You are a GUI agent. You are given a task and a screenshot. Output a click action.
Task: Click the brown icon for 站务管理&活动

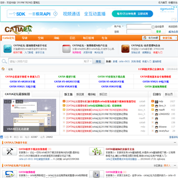tap(126, 49)
